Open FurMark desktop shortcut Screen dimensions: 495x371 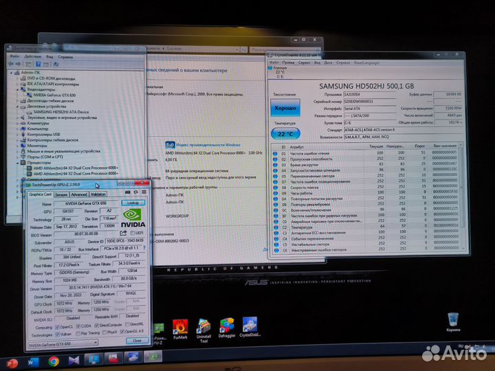(180, 330)
